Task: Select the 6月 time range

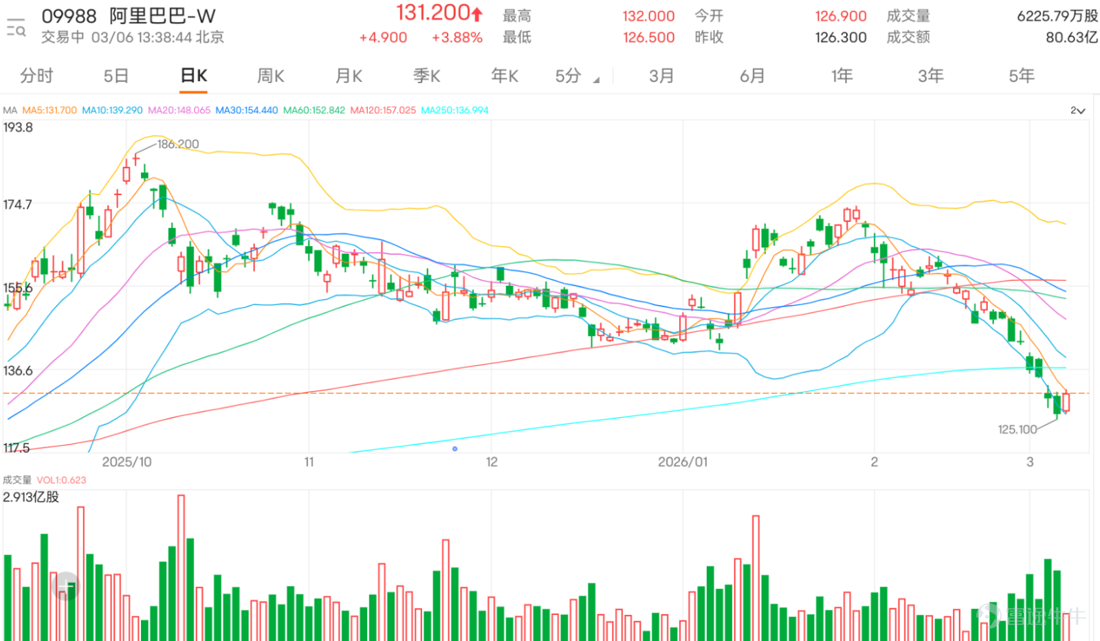Action: point(752,76)
